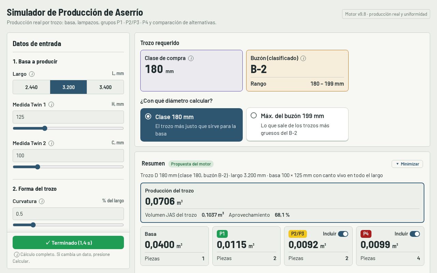437x273 pixels.
Task: Select Clase 180 mm diameter option
Action: pyautogui.click(x=192, y=125)
